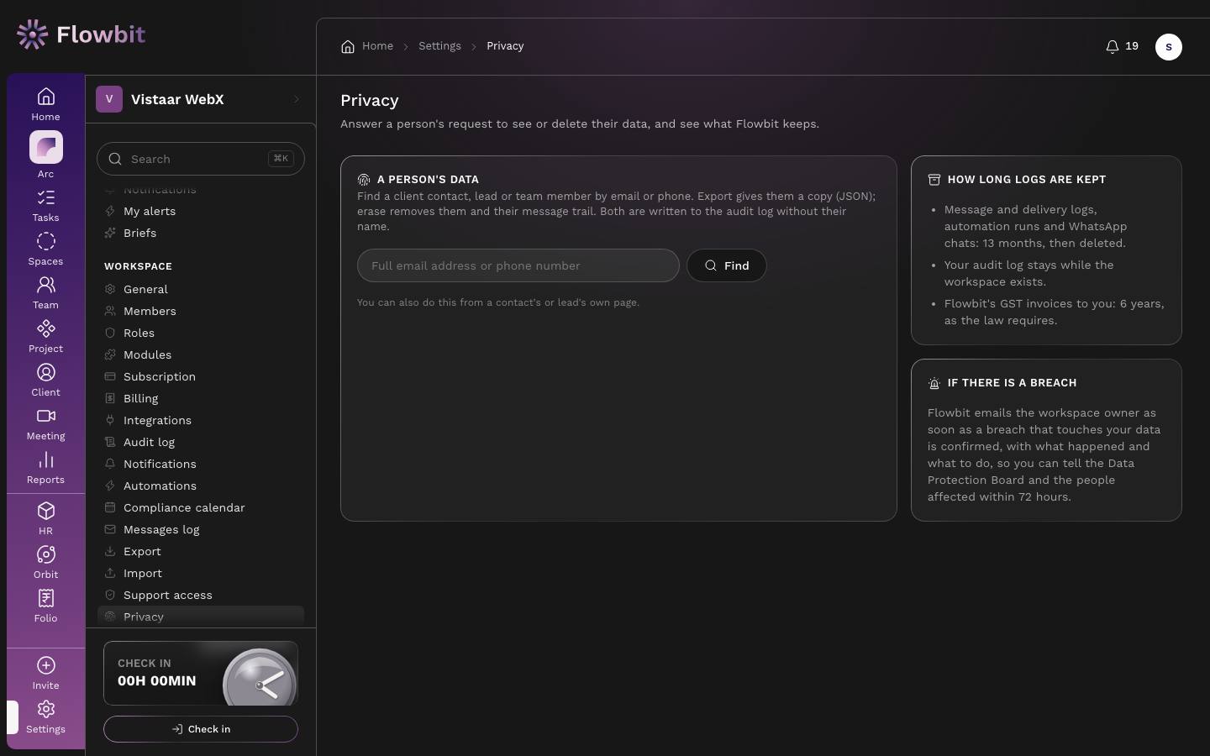
Task: Click the Find button
Action: point(727,265)
